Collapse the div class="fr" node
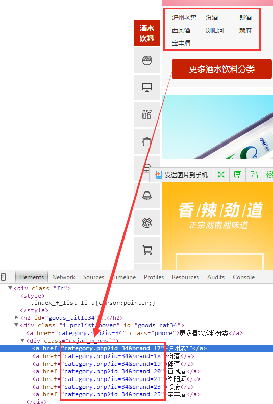The width and height of the screenshot is (273, 404). tap(10, 288)
